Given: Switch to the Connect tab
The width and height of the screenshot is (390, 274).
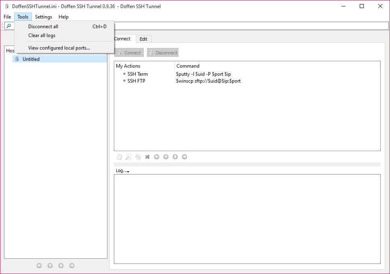Looking at the screenshot, I should click(x=123, y=39).
